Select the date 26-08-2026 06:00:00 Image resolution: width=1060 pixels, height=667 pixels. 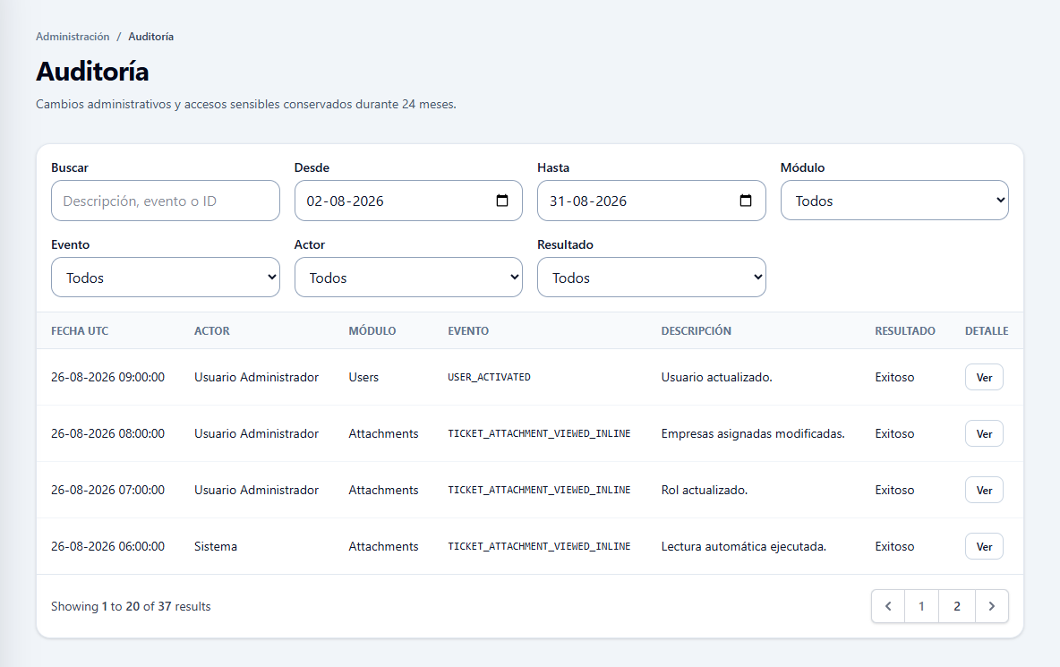[108, 547]
